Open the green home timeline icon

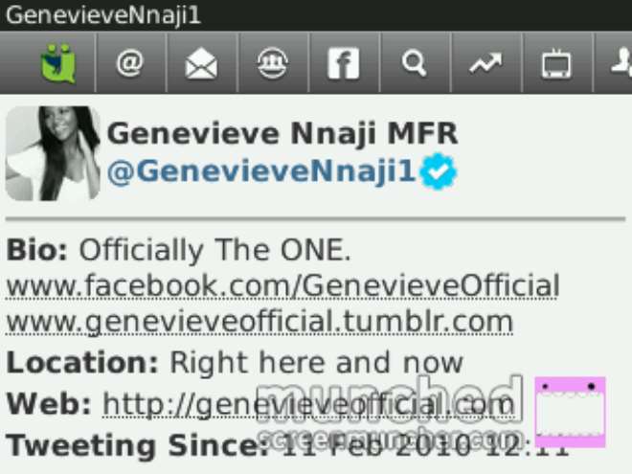58,63
